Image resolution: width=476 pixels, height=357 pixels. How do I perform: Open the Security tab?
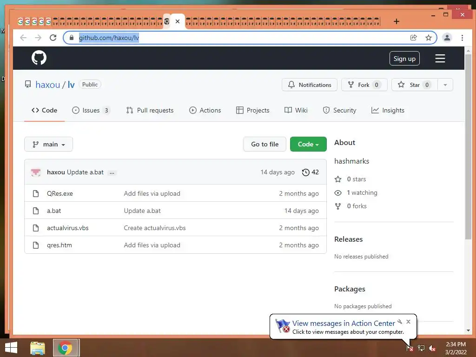[x=339, y=110]
